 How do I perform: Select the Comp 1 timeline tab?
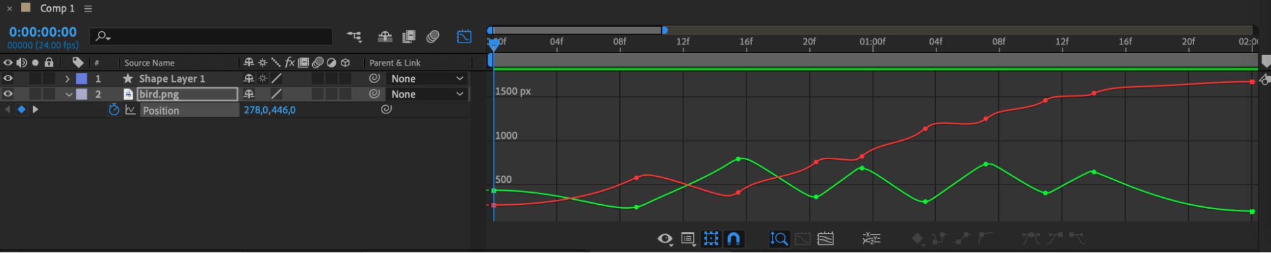click(57, 8)
